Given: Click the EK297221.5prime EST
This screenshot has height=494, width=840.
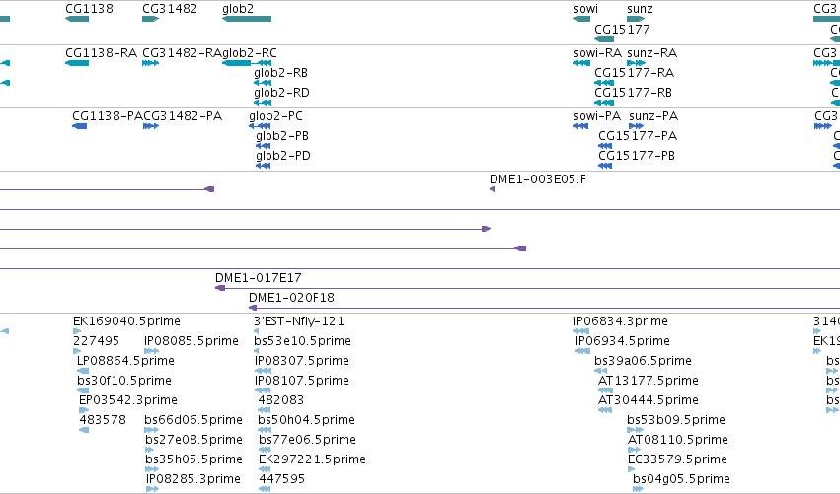Looking at the screenshot, I should (x=265, y=469).
